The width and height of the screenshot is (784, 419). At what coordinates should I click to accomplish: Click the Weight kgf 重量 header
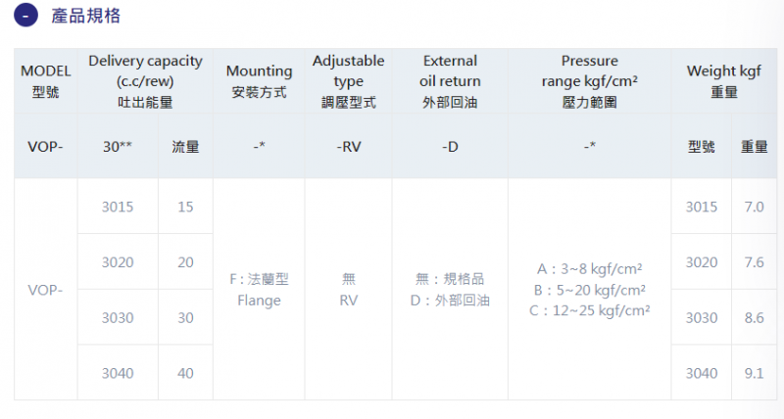click(724, 81)
